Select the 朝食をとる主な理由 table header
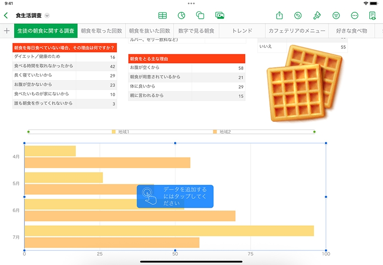383x265 pixels. [x=186, y=59]
